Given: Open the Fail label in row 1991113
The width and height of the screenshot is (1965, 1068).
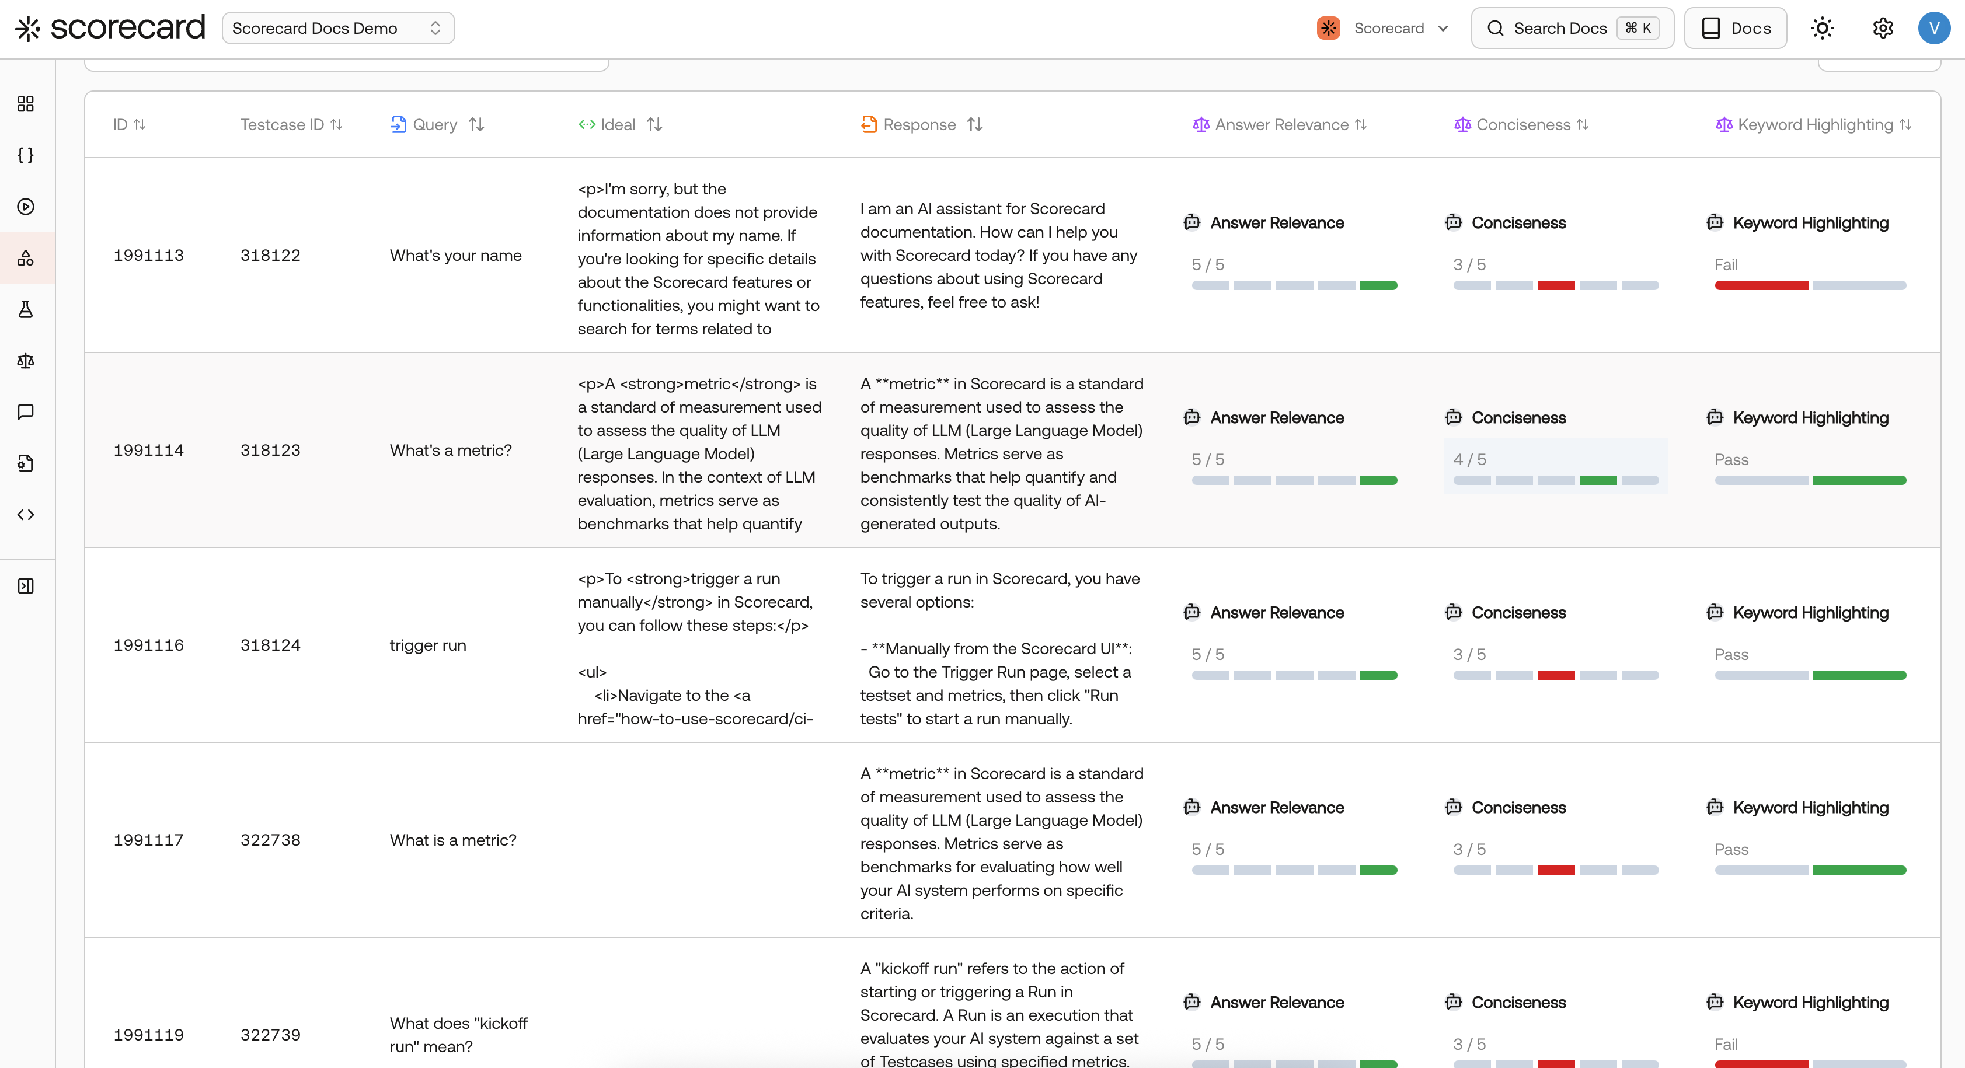Looking at the screenshot, I should coord(1726,265).
